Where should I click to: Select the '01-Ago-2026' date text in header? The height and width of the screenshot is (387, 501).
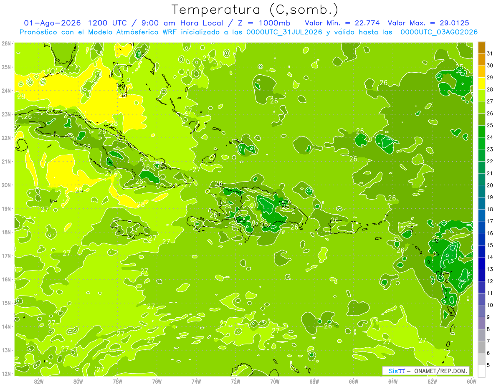point(52,23)
